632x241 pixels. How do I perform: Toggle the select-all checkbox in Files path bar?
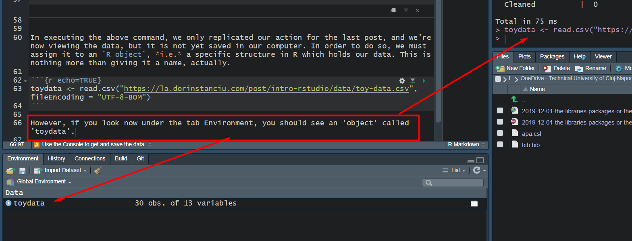tap(498, 79)
